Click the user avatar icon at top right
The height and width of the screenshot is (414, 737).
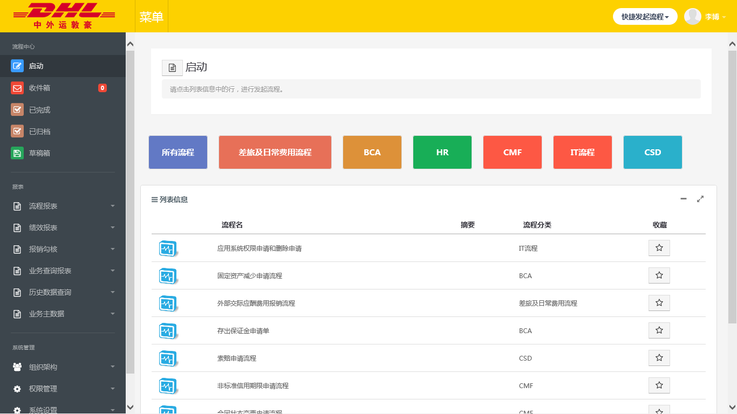point(693,16)
